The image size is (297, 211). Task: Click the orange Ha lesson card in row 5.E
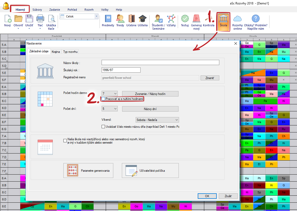click(x=252, y=73)
